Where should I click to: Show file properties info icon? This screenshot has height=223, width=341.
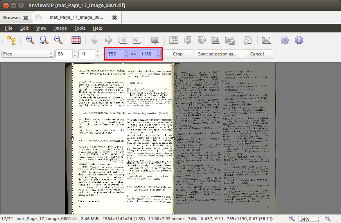[x=248, y=40]
